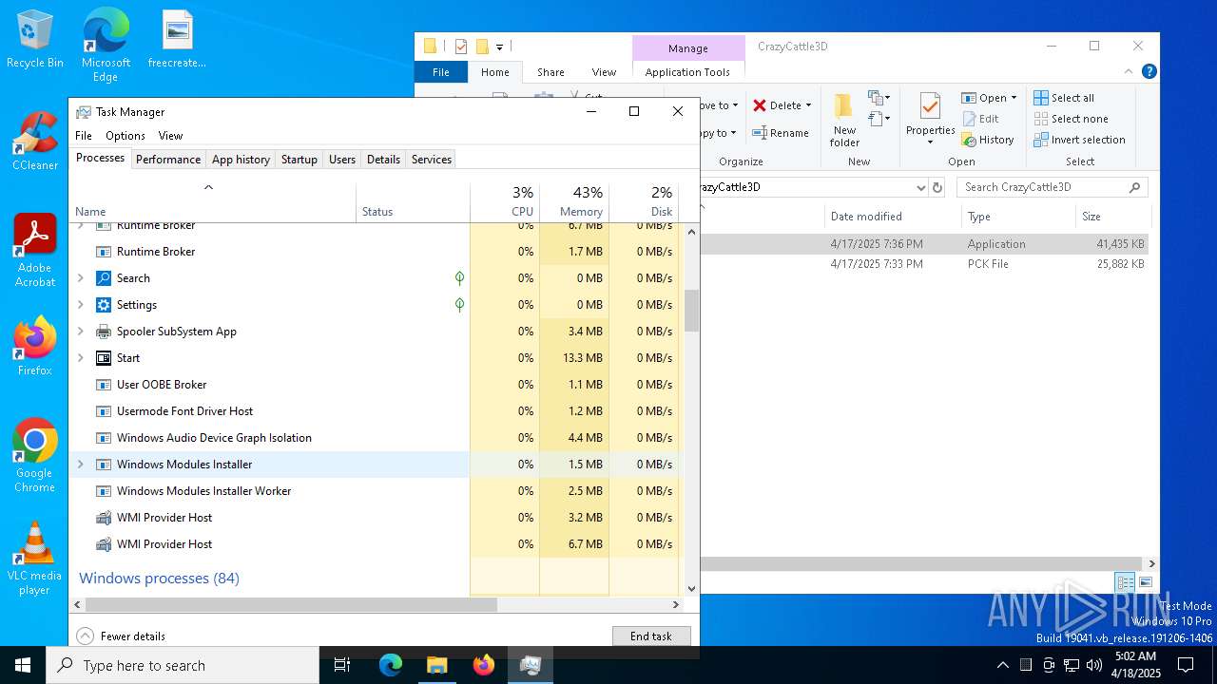Image resolution: width=1217 pixels, height=684 pixels.
Task: Open the Users tab in Task Manager
Action: pos(342,160)
